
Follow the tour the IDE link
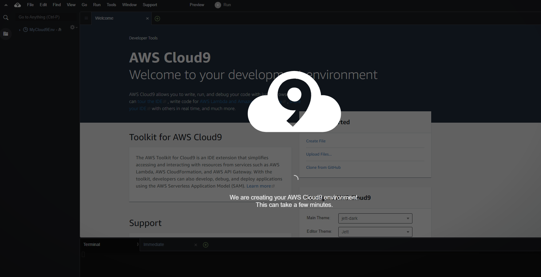152,101
